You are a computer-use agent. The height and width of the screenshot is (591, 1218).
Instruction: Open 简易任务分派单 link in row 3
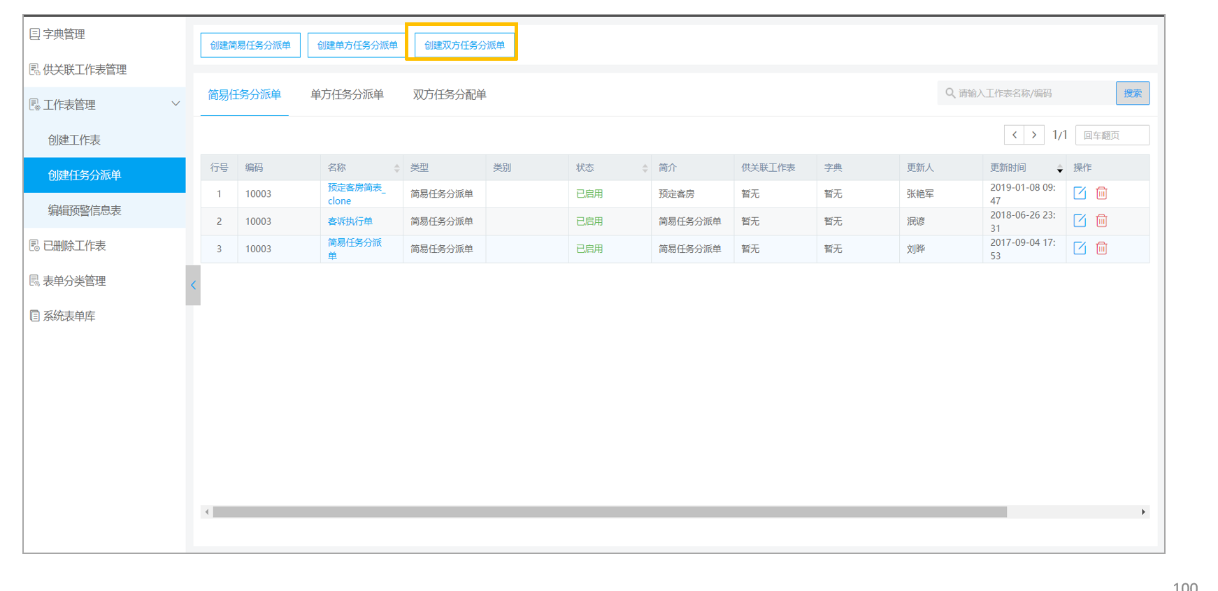pos(354,249)
